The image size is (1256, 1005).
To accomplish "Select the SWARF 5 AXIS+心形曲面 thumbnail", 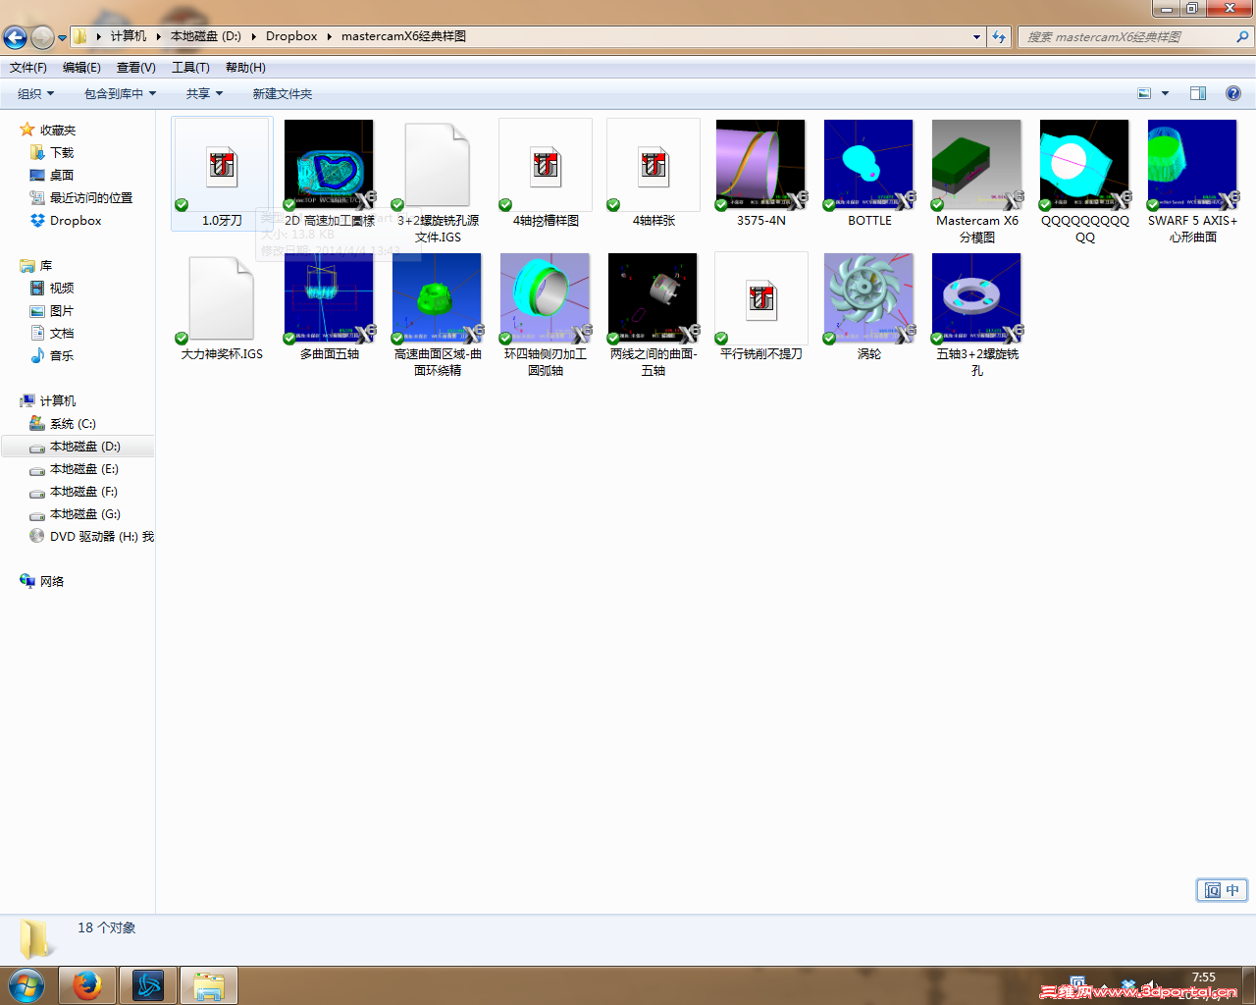I will (1193, 165).
